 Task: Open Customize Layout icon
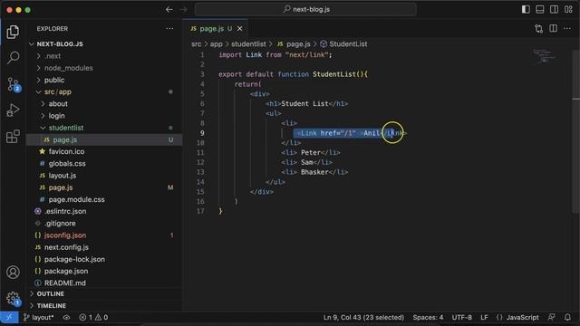pyautogui.click(x=568, y=10)
